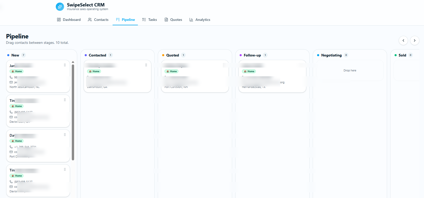Click the Contacts people icon
Viewport: 424px width, 198px height.
point(90,20)
